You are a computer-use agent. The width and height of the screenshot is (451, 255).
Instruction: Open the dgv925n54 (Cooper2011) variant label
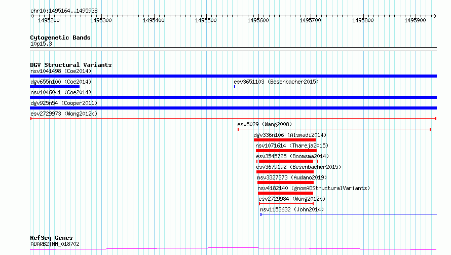pyautogui.click(x=64, y=103)
